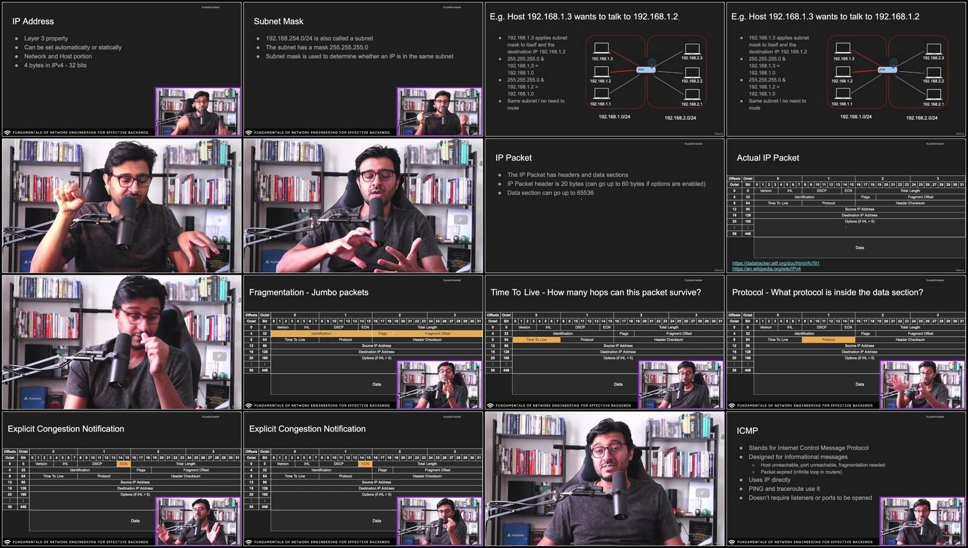968x548 pixels.
Task: Open the IP Packet bullet-point slide frame
Action: (604, 206)
